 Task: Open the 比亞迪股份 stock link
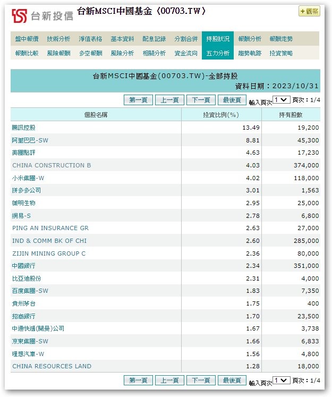tap(27, 278)
